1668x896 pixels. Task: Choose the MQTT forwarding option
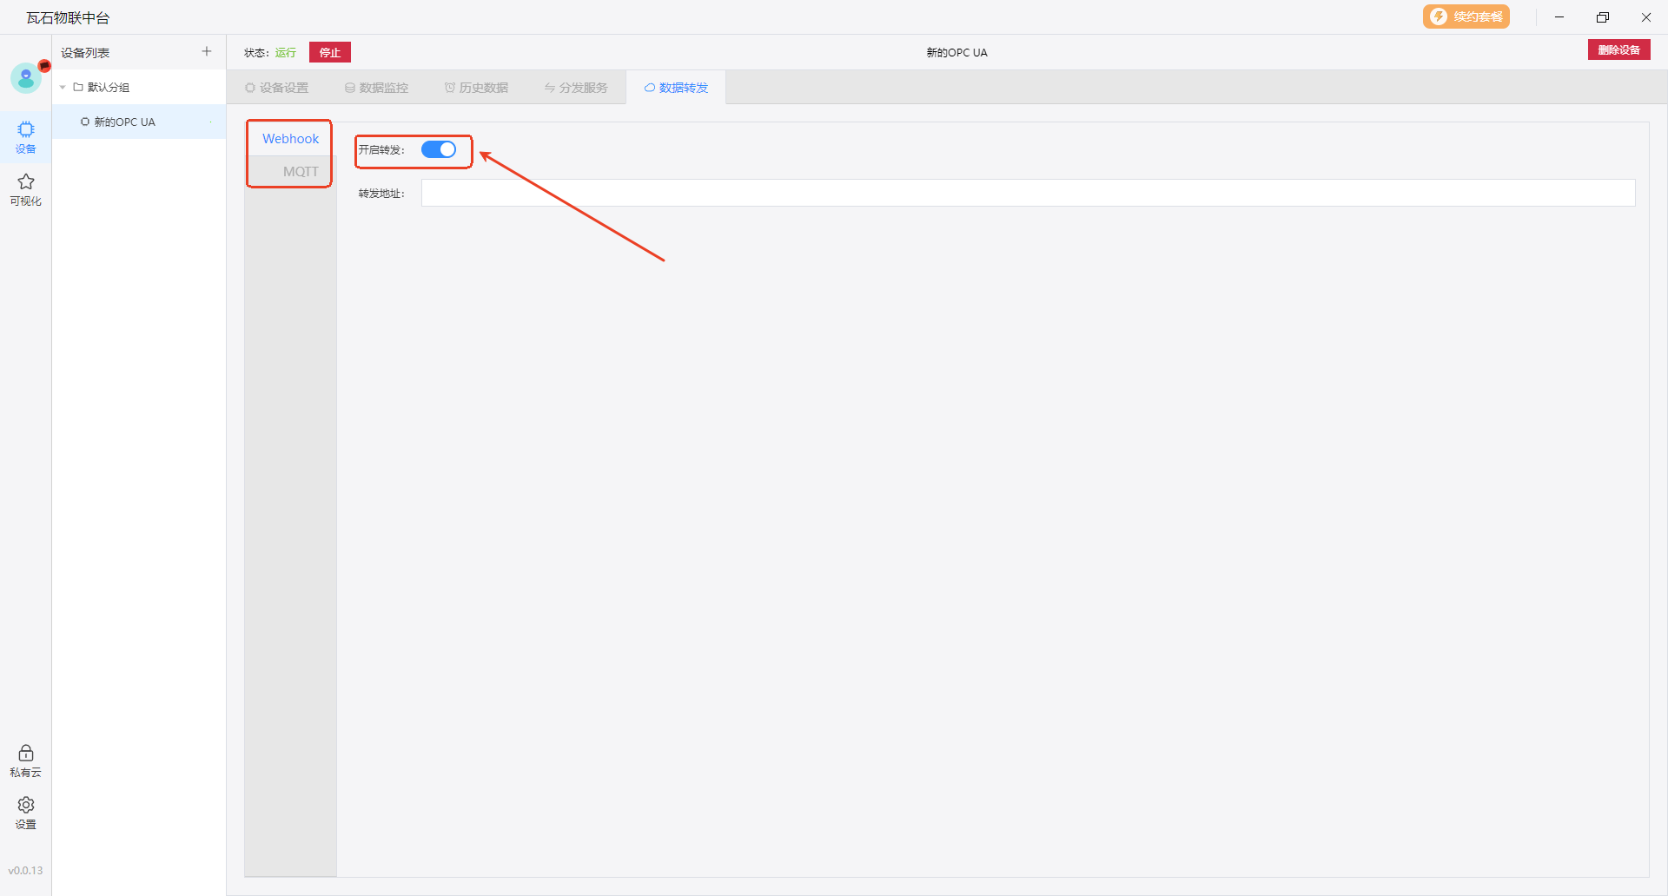coord(300,172)
